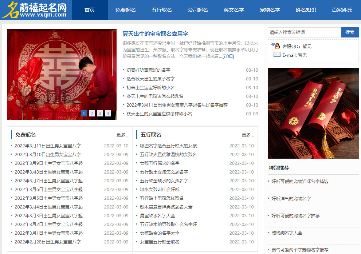Open 缺木寓意吉祥男孩起名大全 article
The height and width of the screenshot is (254, 361).
pyautogui.click(x=166, y=207)
